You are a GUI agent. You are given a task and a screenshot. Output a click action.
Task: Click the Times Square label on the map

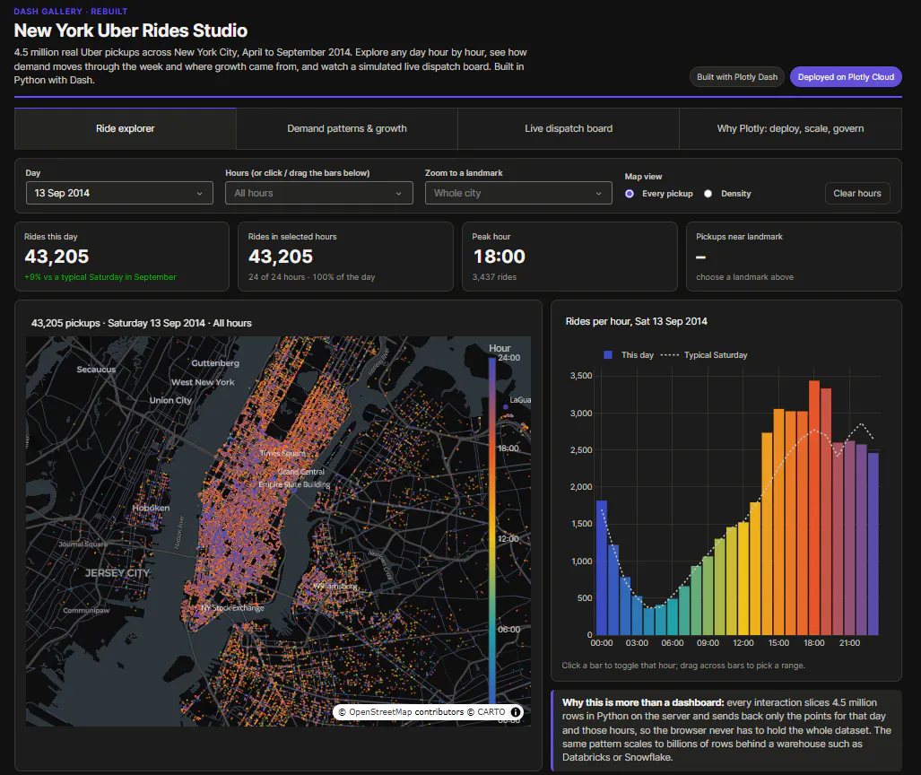[x=282, y=453]
